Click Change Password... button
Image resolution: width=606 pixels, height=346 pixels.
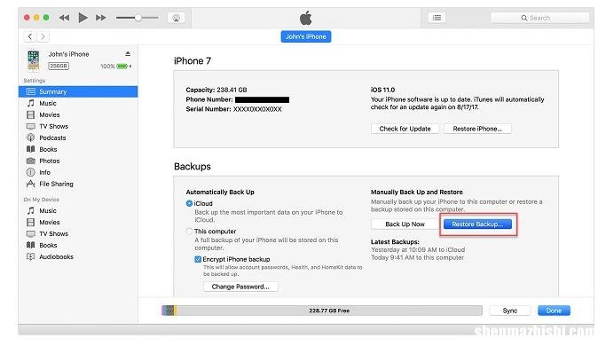[240, 287]
